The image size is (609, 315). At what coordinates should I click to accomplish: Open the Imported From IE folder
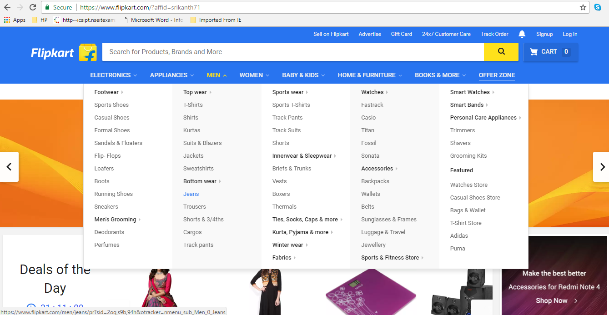[x=216, y=20]
